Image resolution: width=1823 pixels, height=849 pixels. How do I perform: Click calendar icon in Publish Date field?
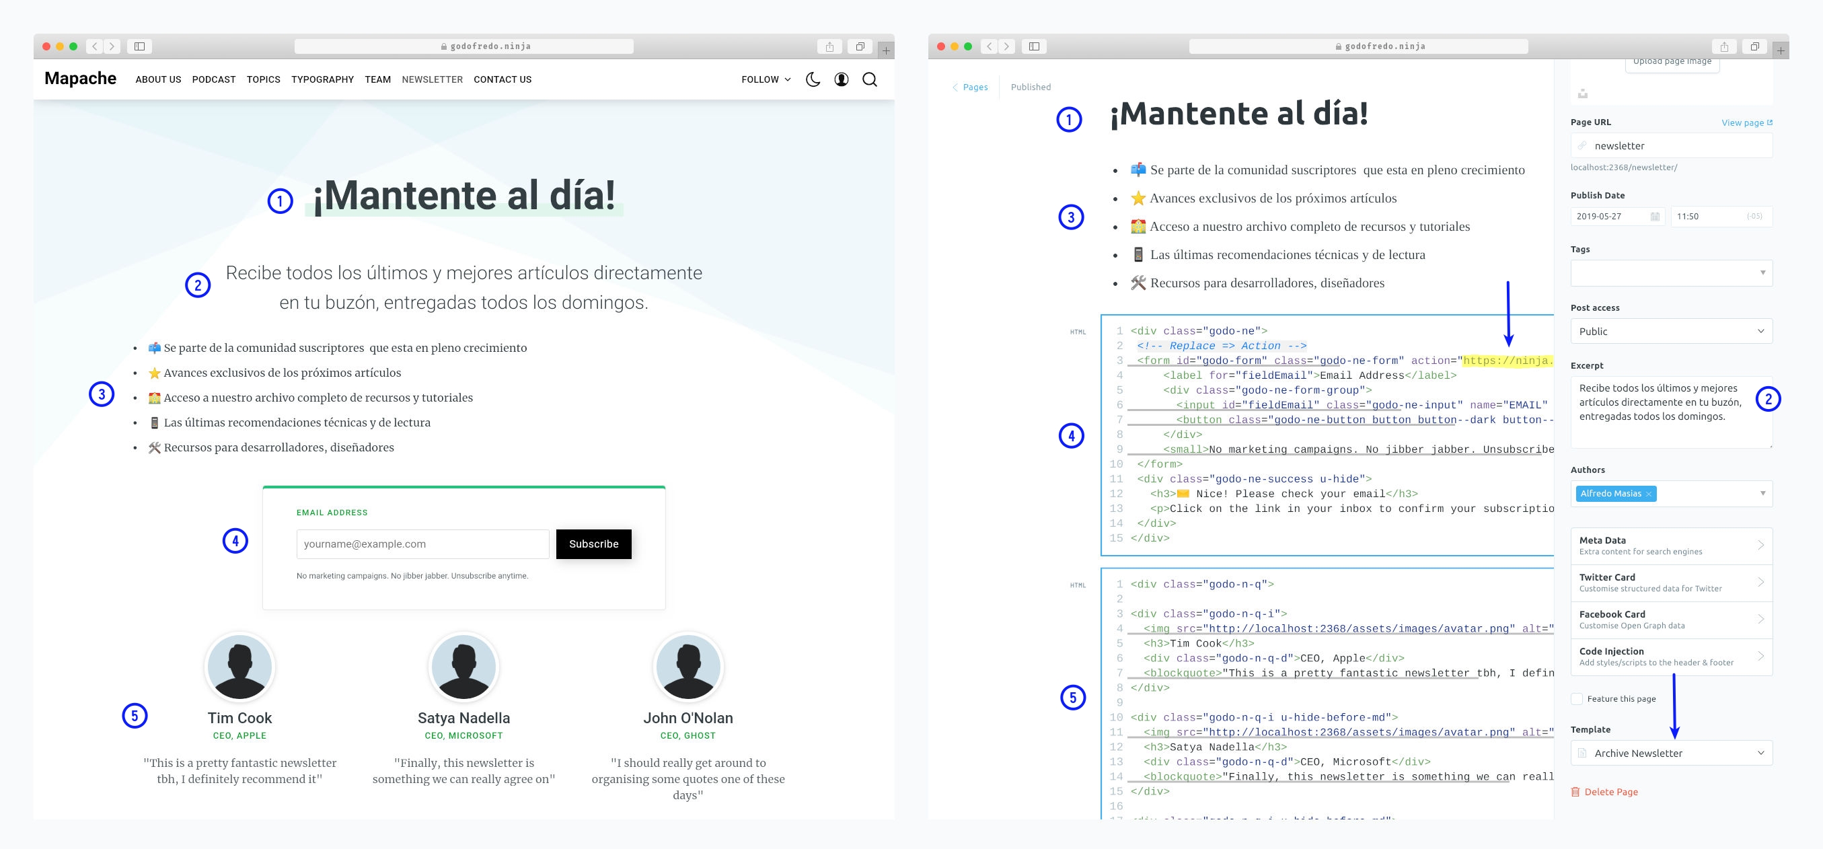click(1655, 217)
